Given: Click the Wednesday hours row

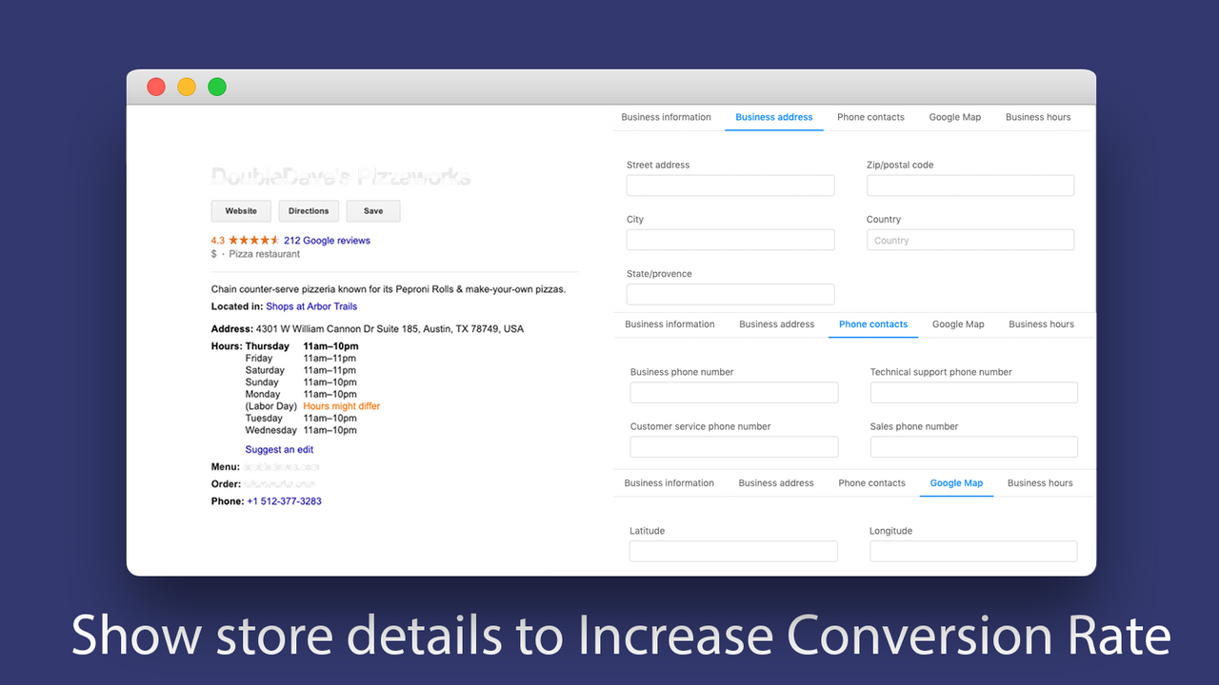Looking at the screenshot, I should click(301, 430).
